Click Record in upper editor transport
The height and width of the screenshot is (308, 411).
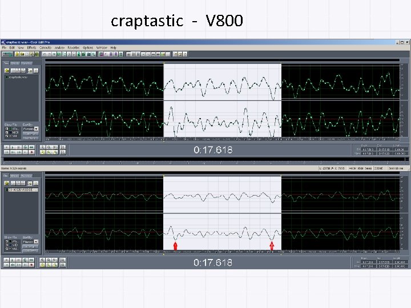coord(31,152)
